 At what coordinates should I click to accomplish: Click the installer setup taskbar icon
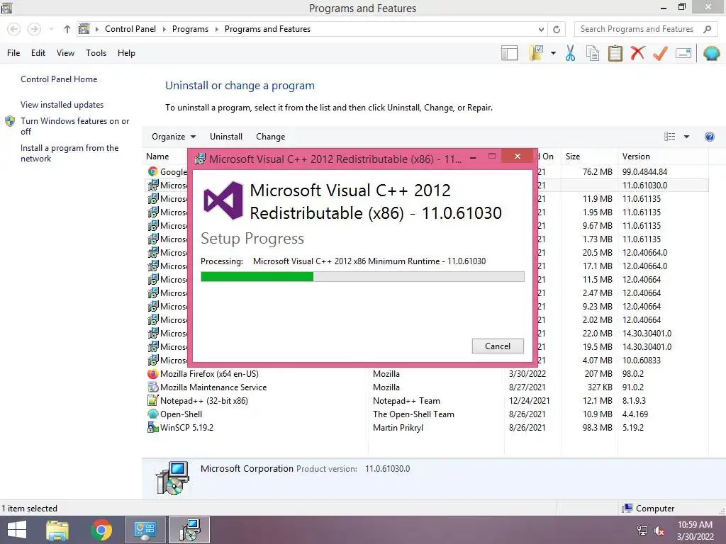point(189,530)
